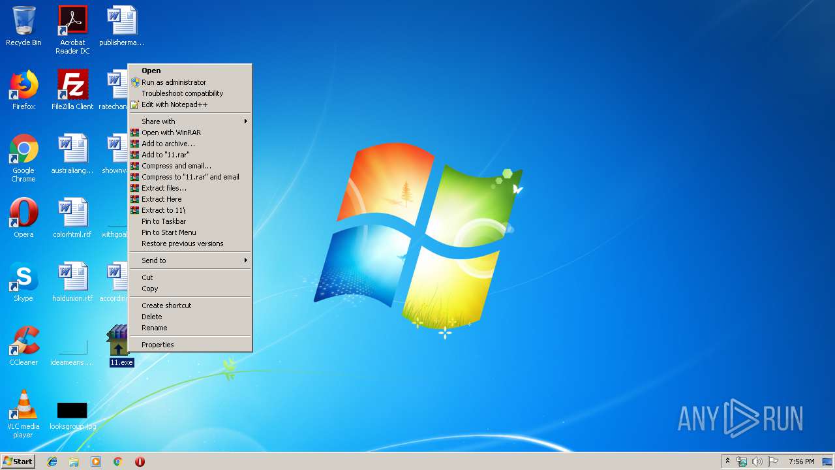Choose Open with WinRAR
835x470 pixels.
[190, 133]
